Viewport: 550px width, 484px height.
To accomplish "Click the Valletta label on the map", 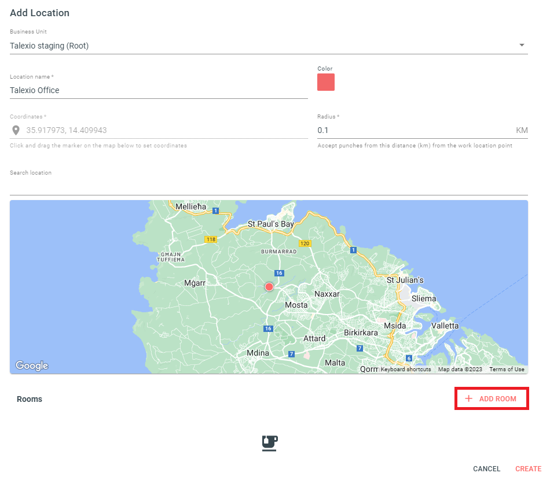I will pos(445,326).
